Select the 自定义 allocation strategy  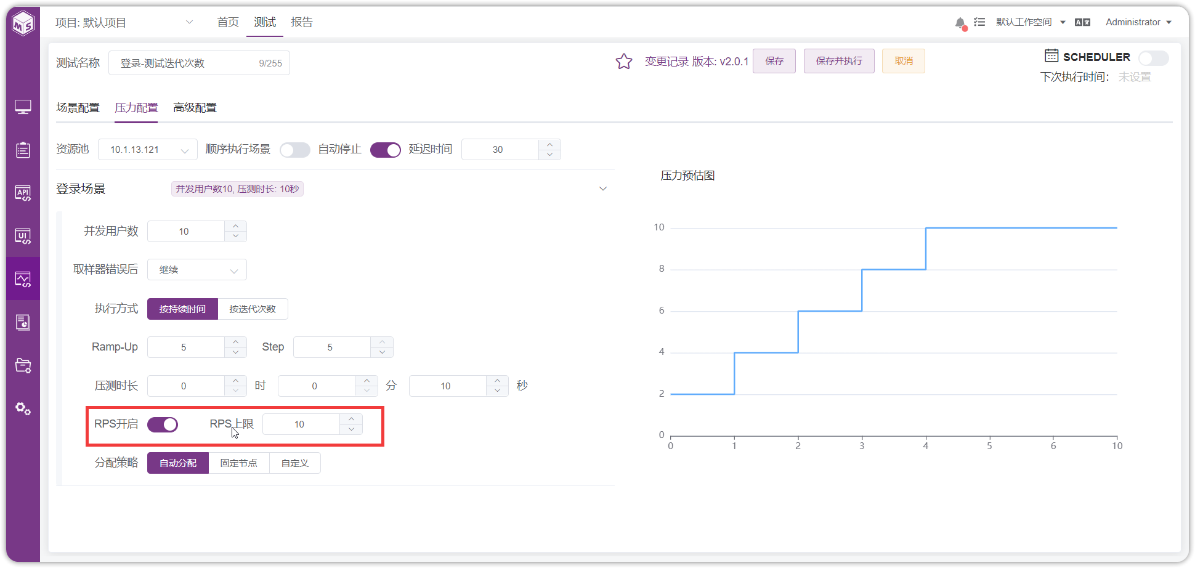tap(295, 463)
